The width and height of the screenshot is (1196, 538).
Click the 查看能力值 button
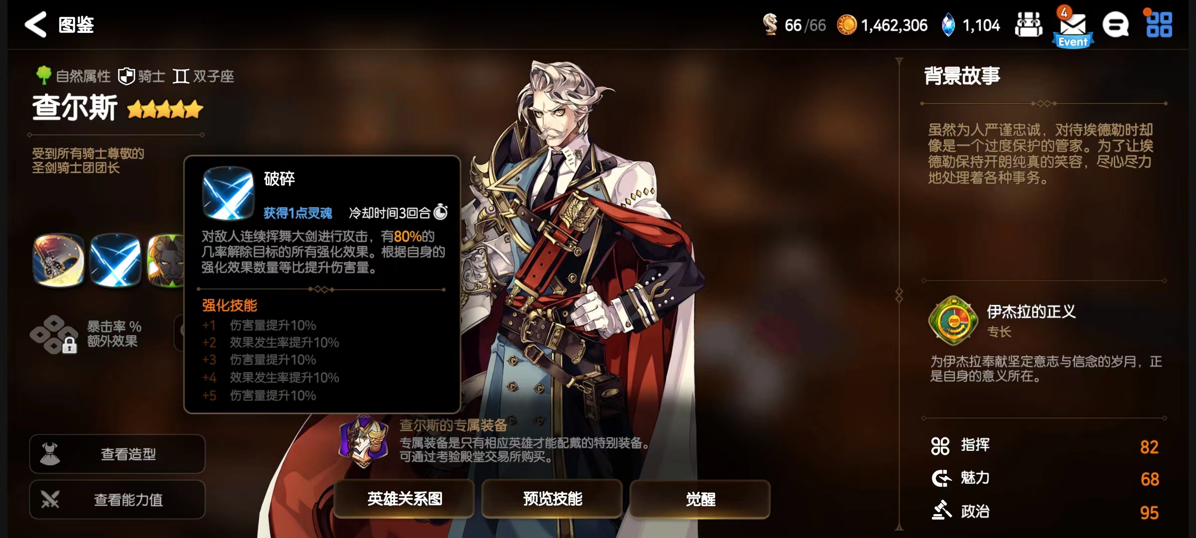(x=118, y=500)
